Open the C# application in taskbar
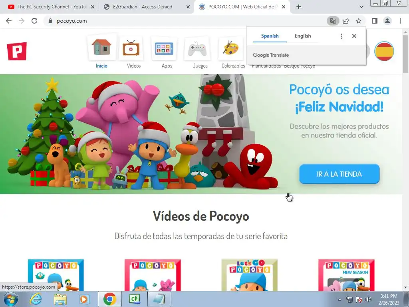This screenshot has height=307, width=409. pos(134,299)
